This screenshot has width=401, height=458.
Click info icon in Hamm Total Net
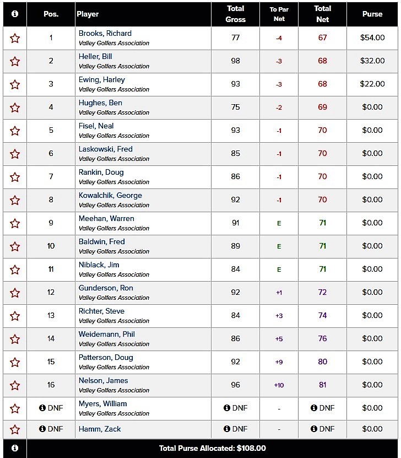[x=314, y=429]
